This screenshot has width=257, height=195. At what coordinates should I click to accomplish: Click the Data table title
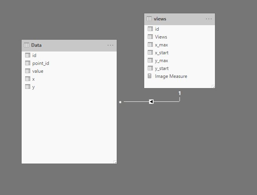37,45
